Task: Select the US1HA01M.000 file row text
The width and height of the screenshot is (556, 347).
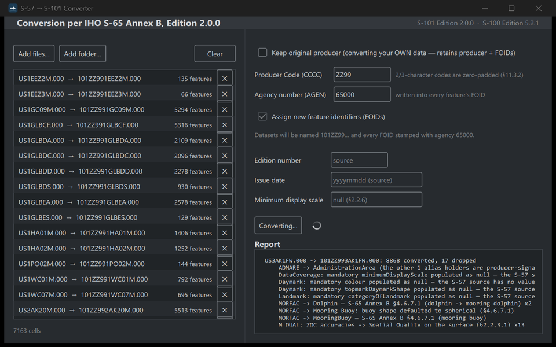Action: [x=82, y=233]
